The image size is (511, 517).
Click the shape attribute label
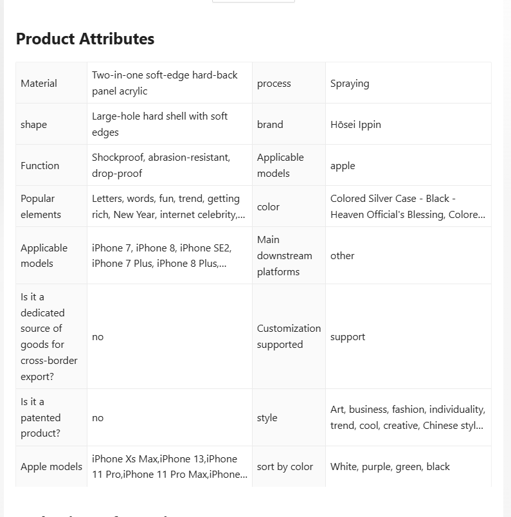pyautogui.click(x=33, y=125)
